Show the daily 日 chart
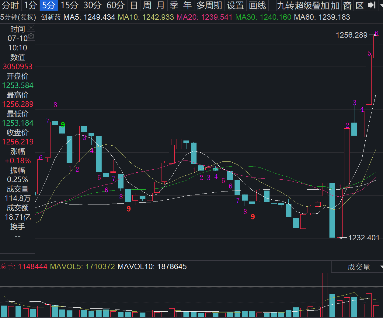 coord(134,5)
